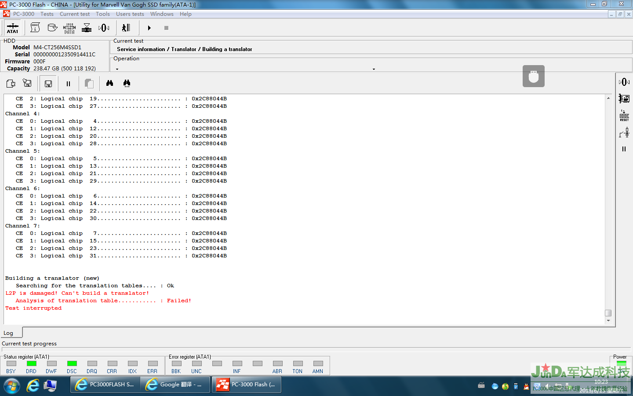Click the grayed copy pages icon
Screen dimensions: 633x396
point(89,84)
